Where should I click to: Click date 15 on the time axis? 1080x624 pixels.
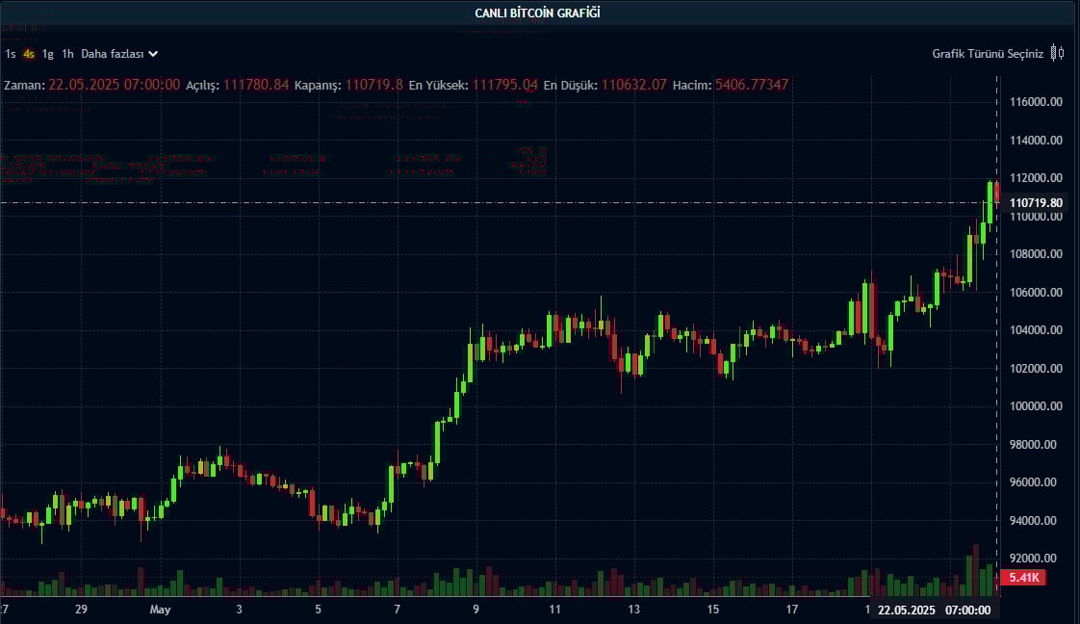[713, 609]
